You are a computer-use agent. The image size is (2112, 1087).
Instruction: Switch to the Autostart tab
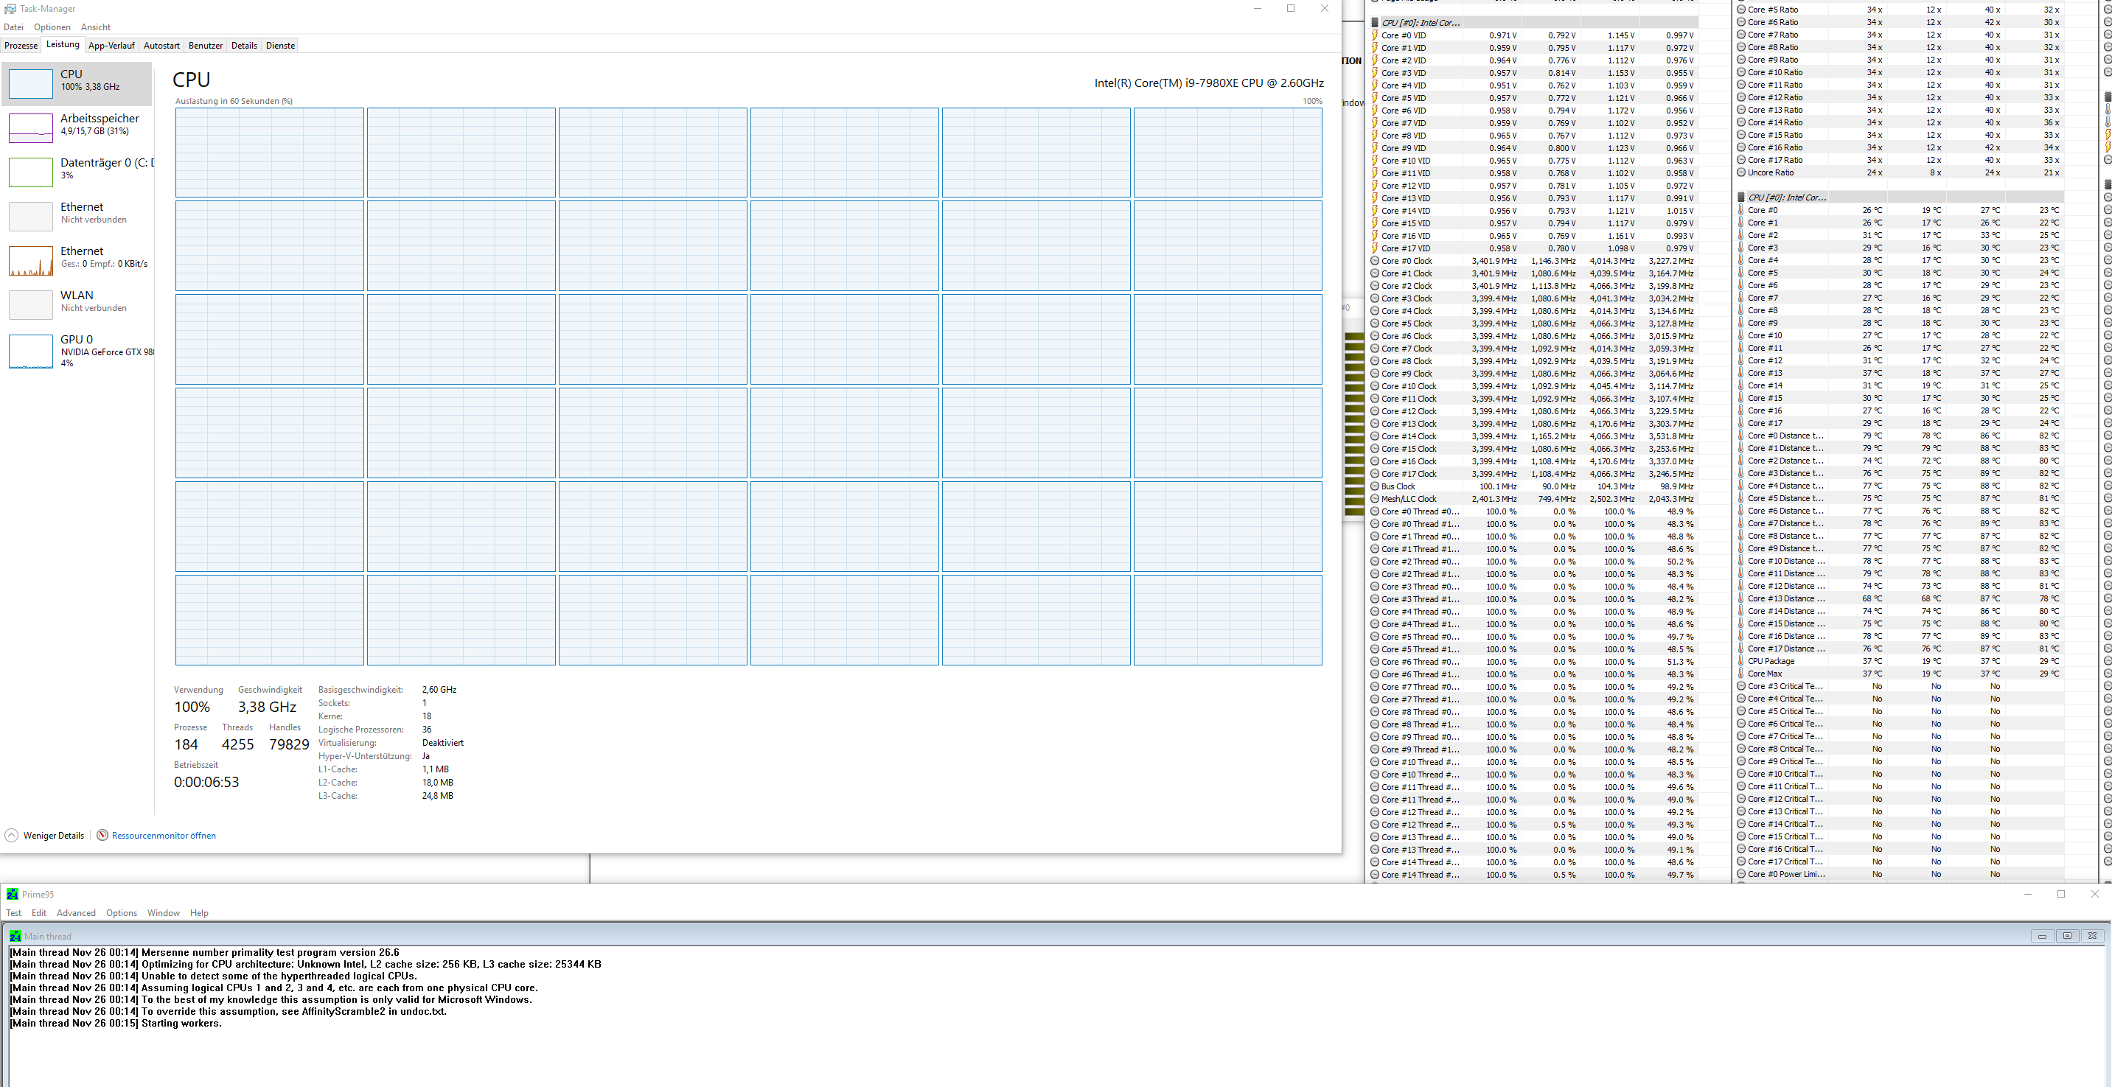161,46
